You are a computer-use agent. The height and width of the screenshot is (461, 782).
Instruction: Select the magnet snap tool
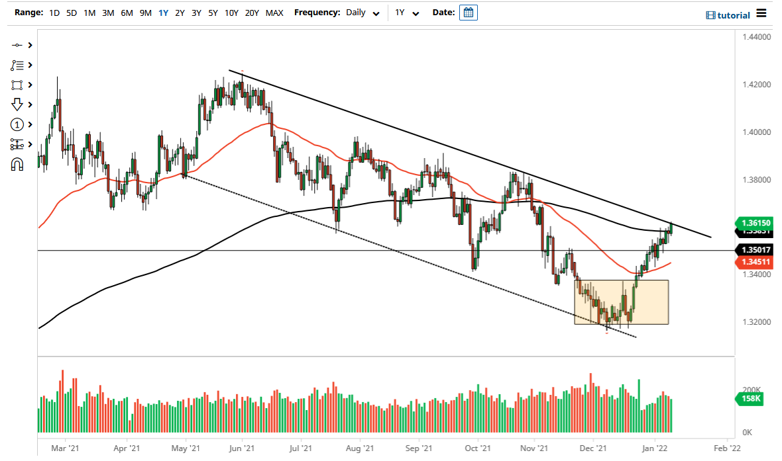tap(17, 164)
